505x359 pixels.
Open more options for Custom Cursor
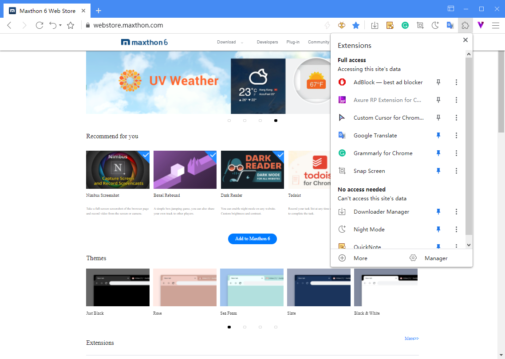pos(456,118)
